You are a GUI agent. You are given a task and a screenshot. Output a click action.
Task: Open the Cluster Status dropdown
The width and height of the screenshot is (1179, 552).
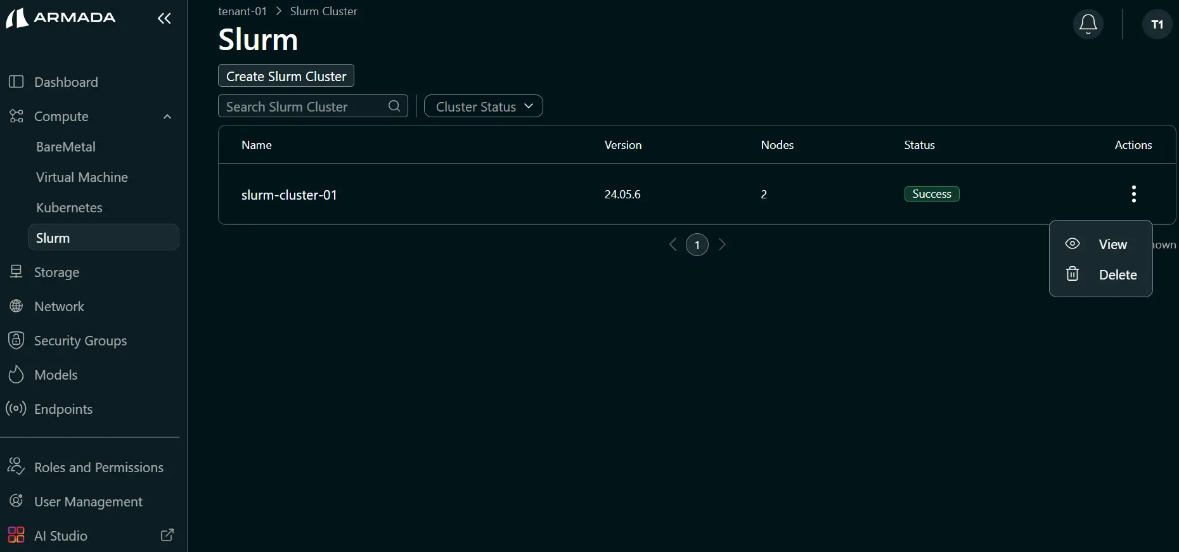coord(484,106)
